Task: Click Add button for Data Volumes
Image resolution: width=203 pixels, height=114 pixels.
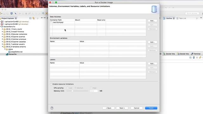Action: coord(152,21)
